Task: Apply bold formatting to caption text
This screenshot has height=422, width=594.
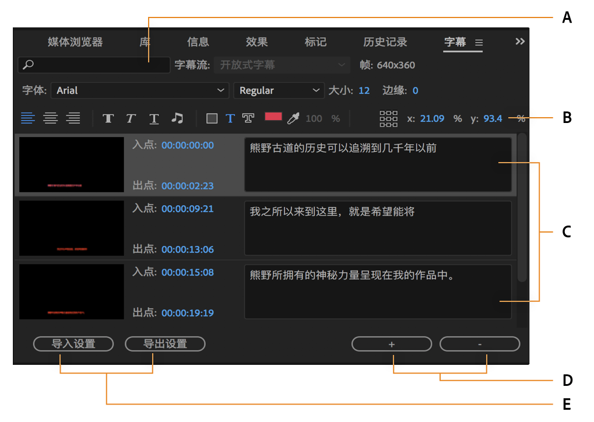Action: [108, 118]
